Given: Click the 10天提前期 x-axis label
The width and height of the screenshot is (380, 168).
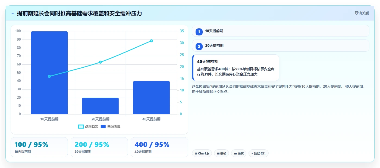Looking at the screenshot, I should [49, 119].
